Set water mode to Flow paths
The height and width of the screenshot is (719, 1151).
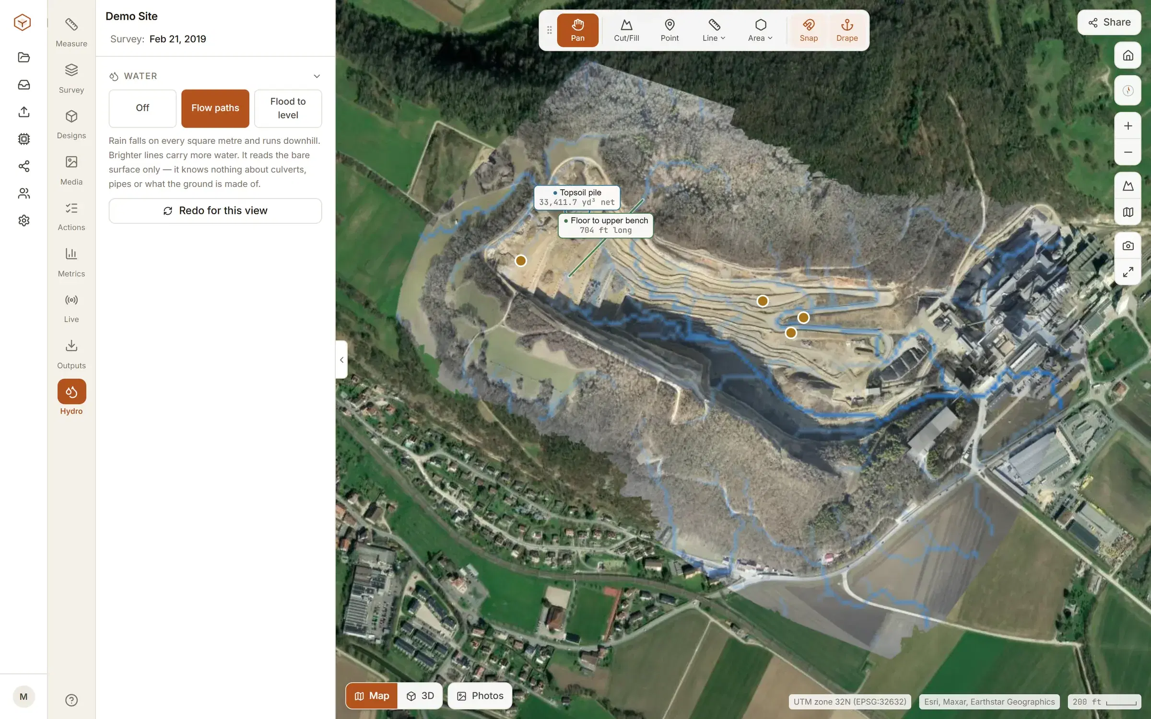click(215, 108)
